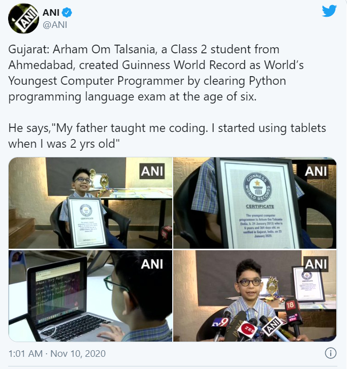This screenshot has height=369, width=347.
Task: View the photo of the boy typing on a laptop
Action: click(x=90, y=296)
